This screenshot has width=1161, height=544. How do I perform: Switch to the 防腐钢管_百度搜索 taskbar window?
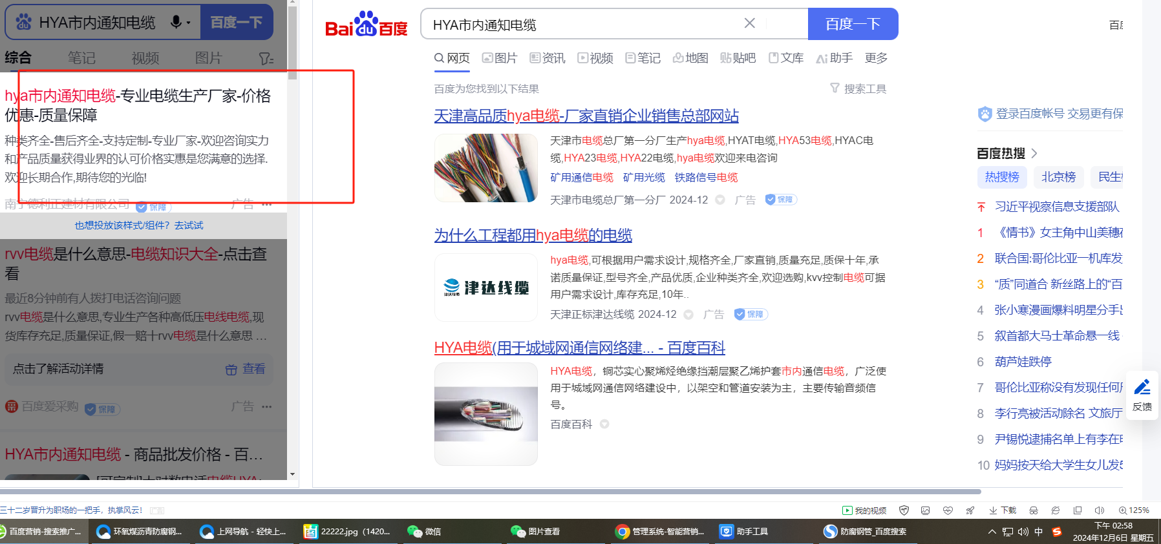pyautogui.click(x=865, y=532)
